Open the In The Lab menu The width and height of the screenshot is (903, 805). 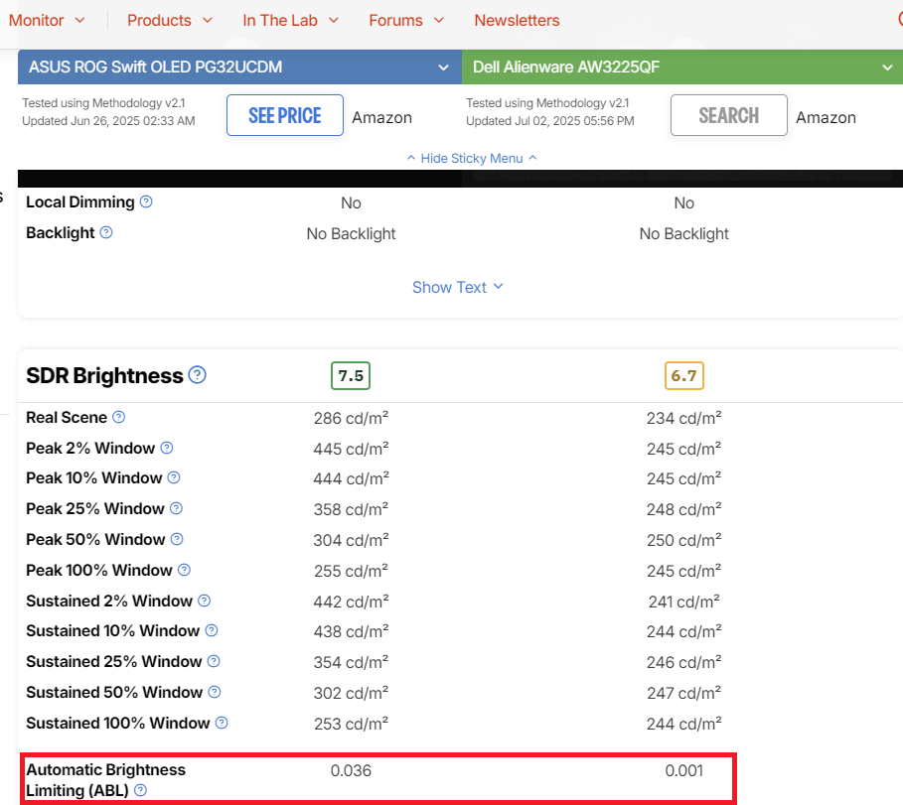[291, 20]
